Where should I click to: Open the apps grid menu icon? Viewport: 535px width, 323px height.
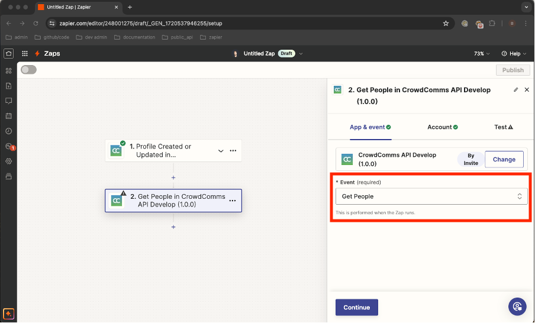tap(25, 53)
